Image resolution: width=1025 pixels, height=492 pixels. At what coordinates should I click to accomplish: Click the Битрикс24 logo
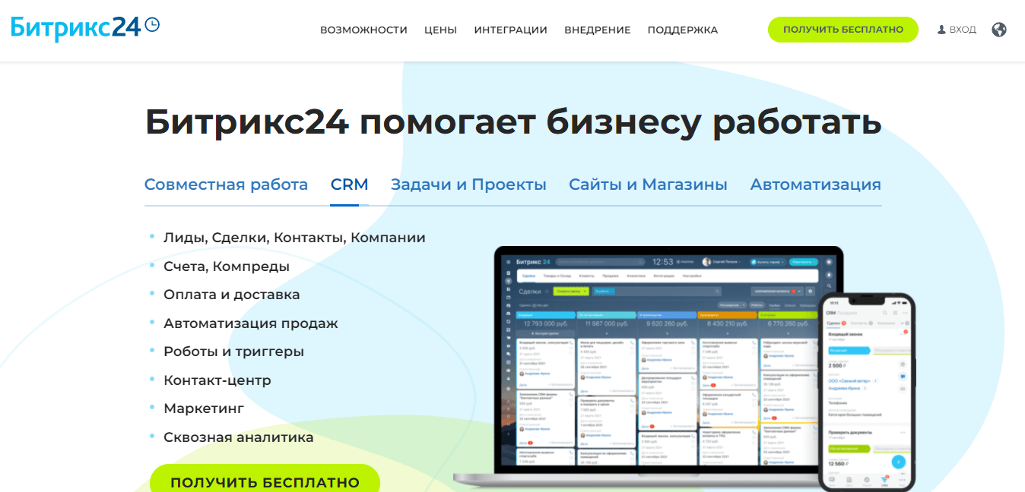tap(84, 28)
